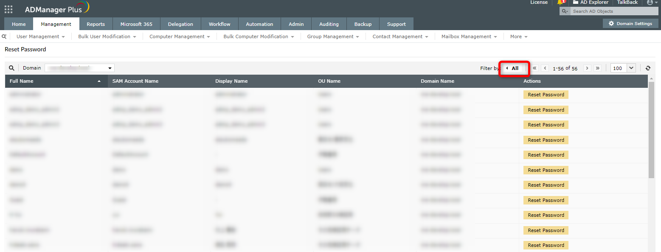Expand the Bulk Computer Modification menu

click(x=259, y=36)
